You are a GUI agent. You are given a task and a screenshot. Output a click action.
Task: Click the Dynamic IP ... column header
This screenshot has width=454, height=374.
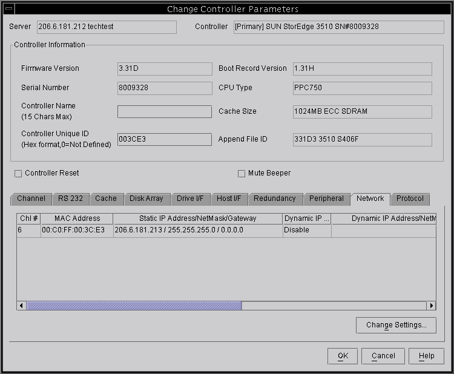307,218
